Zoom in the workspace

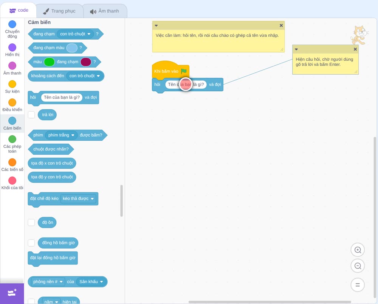pyautogui.click(x=358, y=250)
